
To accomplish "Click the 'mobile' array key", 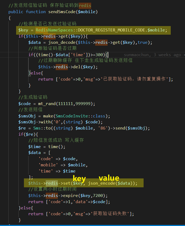I will click(x=48, y=165).
